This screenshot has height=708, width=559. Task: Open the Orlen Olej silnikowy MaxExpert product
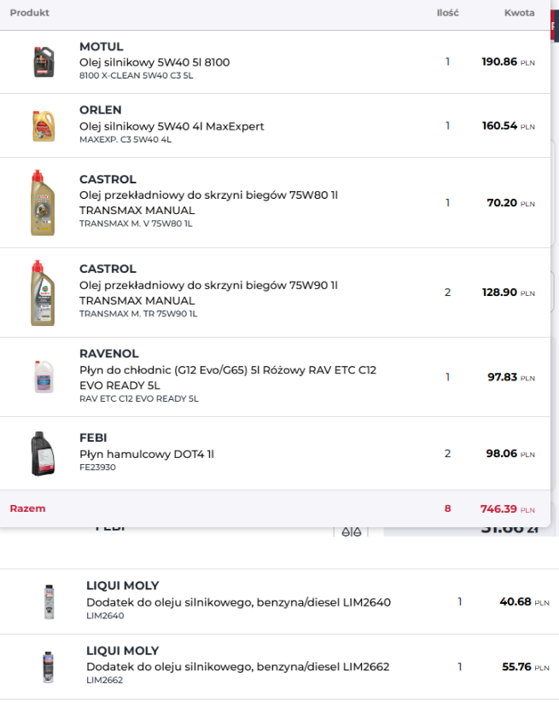tap(172, 126)
